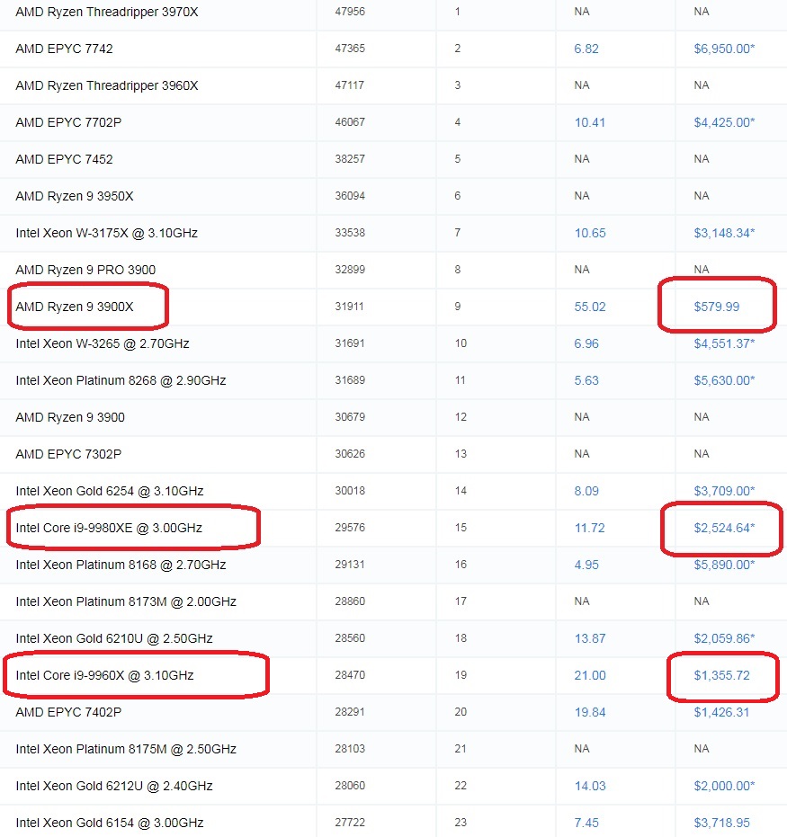Click the 6.96 value link
787x837 pixels.
point(586,343)
